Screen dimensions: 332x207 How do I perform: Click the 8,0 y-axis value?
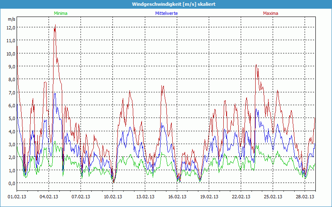(x=12, y=79)
